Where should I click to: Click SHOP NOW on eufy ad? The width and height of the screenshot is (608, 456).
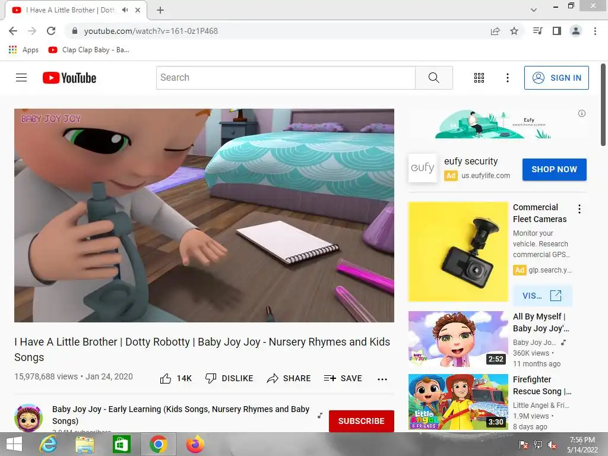[x=554, y=169]
